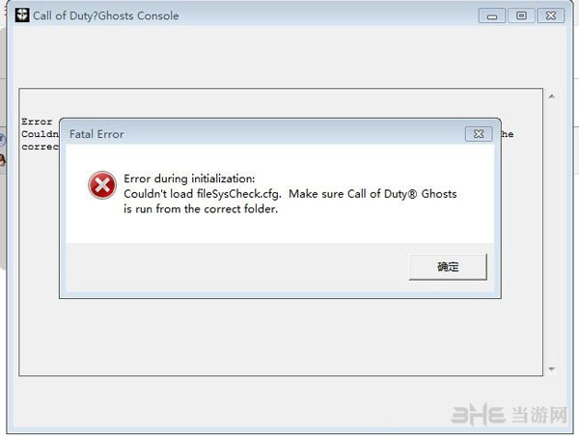579x437 pixels.
Task: Click the console scrollbar up arrow
Action: click(551, 96)
